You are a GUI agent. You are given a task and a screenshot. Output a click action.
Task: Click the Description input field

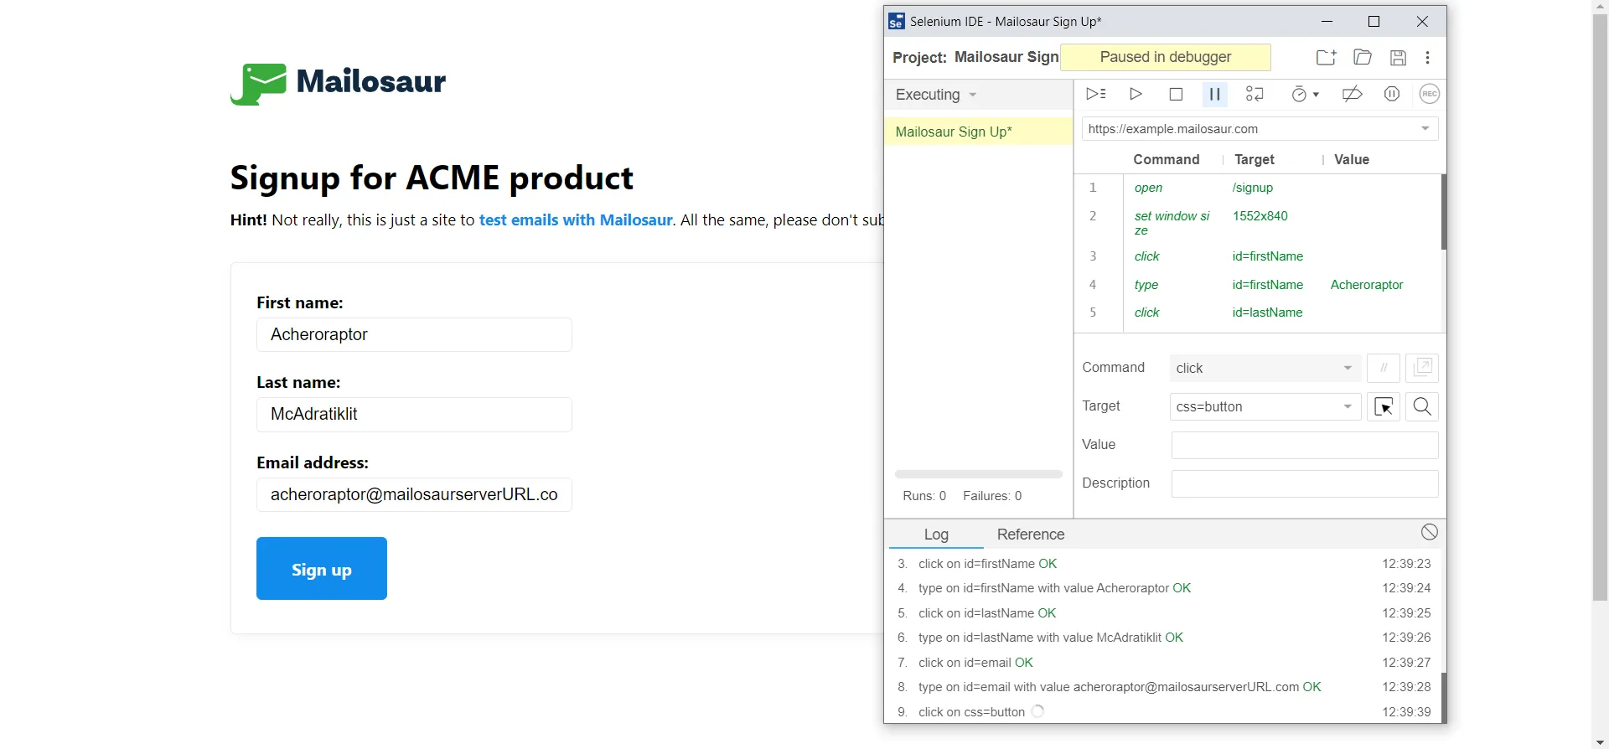coord(1305,483)
